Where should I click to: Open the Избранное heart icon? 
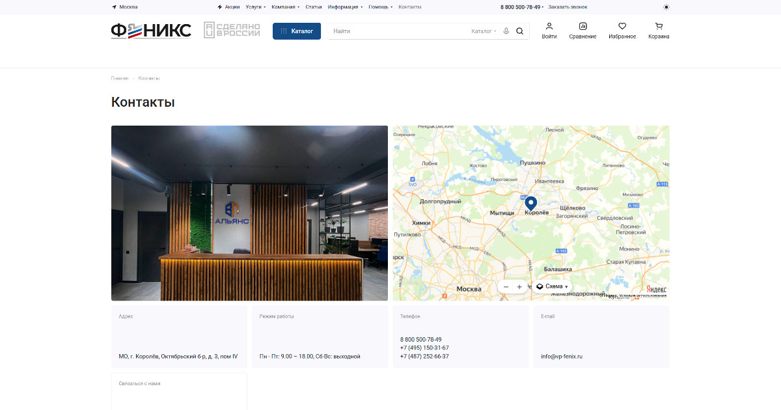[x=622, y=31]
